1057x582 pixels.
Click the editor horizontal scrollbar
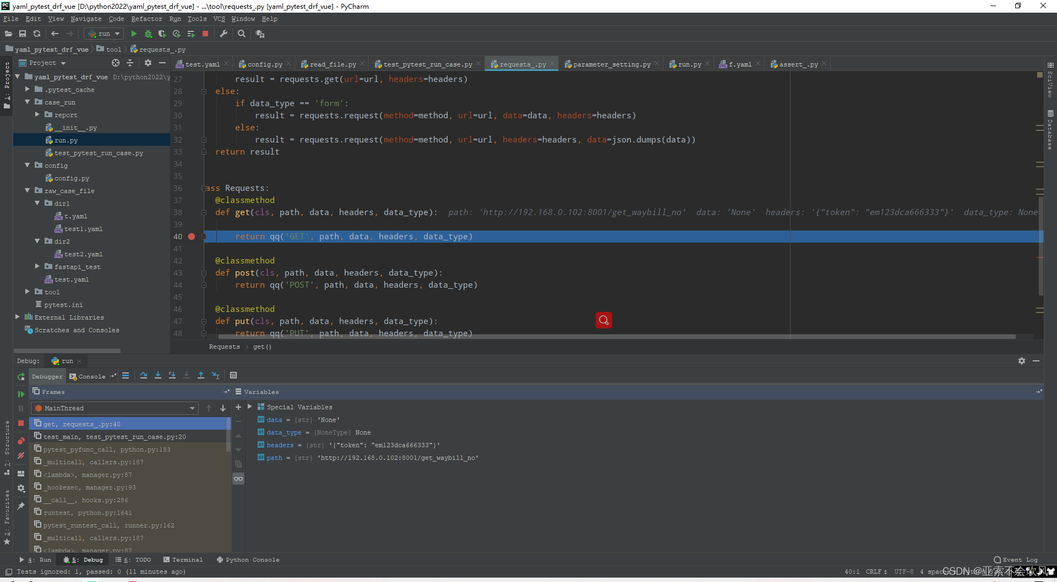coord(617,336)
